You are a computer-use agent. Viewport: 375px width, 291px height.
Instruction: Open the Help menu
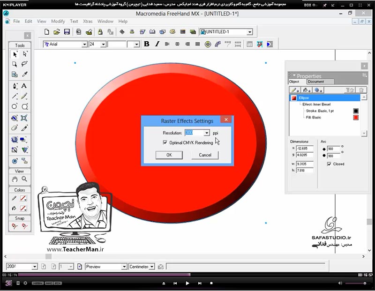(x=123, y=21)
